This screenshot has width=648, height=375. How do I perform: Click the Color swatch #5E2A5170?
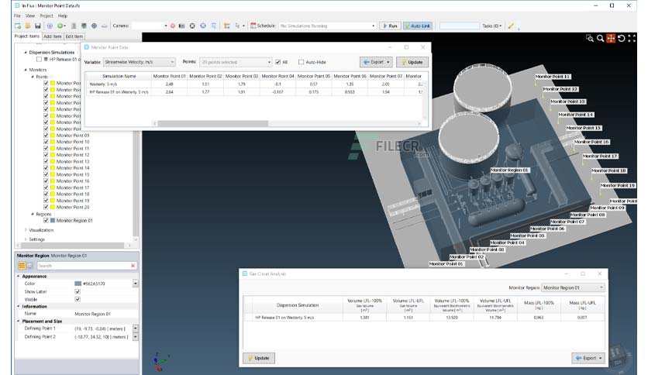(78, 284)
